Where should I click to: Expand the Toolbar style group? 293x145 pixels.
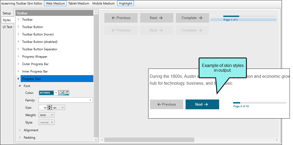point(19,19)
